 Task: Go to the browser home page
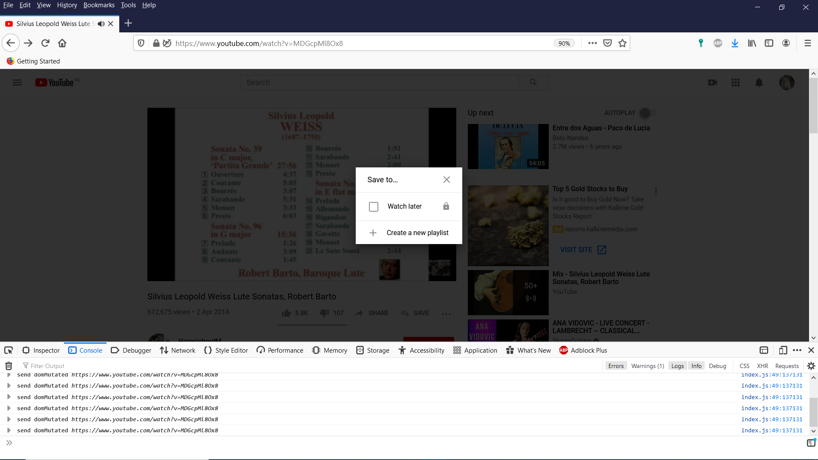point(62,43)
